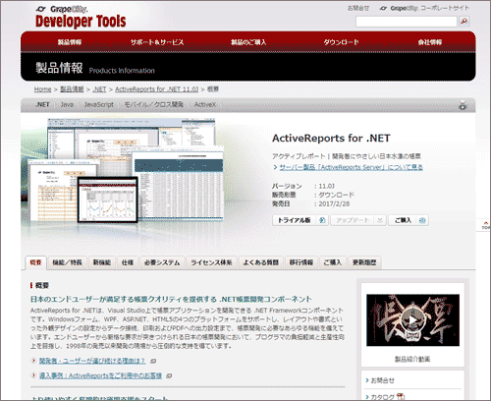Switch to the 機能/特長 tab
Screen dimensions: 491x401
click(x=67, y=262)
